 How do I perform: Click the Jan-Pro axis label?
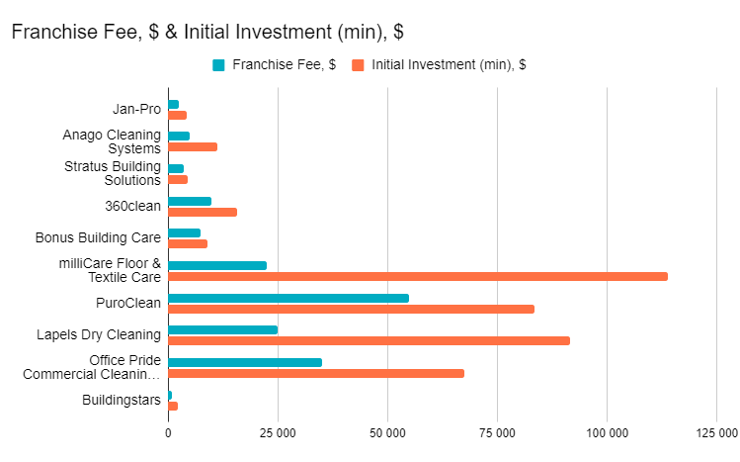pyautogui.click(x=137, y=109)
